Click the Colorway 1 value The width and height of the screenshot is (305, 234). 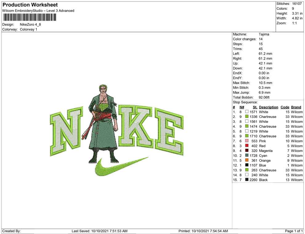[x=28, y=29]
